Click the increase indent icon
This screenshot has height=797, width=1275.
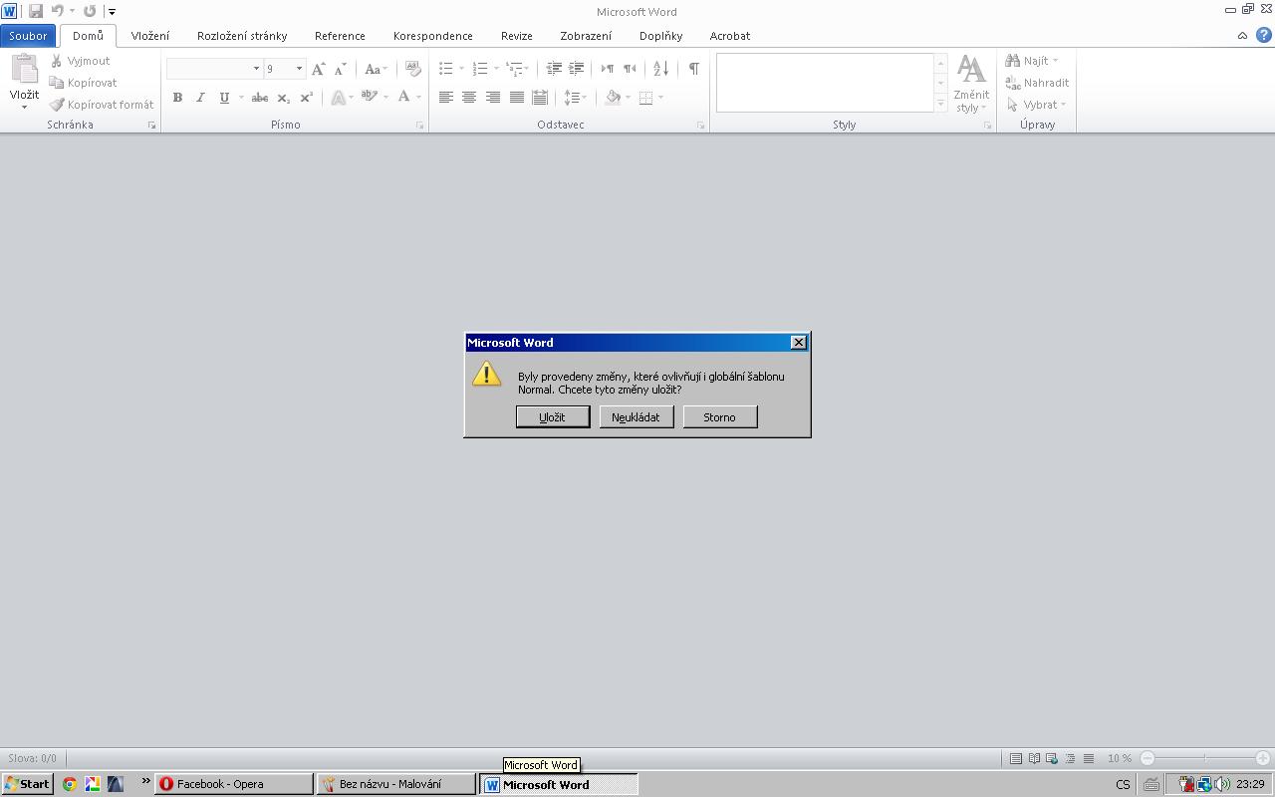point(576,69)
